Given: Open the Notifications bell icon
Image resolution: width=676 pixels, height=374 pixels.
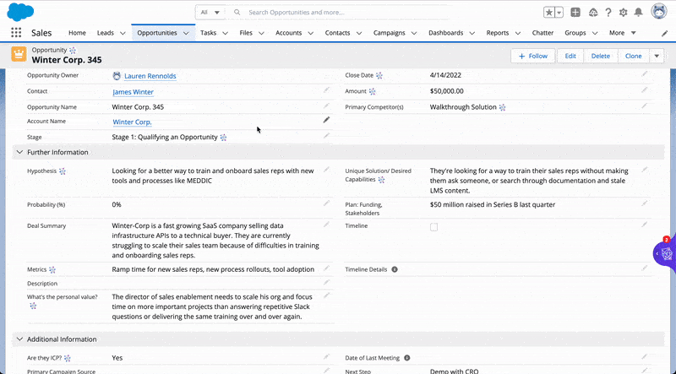Looking at the screenshot, I should pyautogui.click(x=638, y=13).
